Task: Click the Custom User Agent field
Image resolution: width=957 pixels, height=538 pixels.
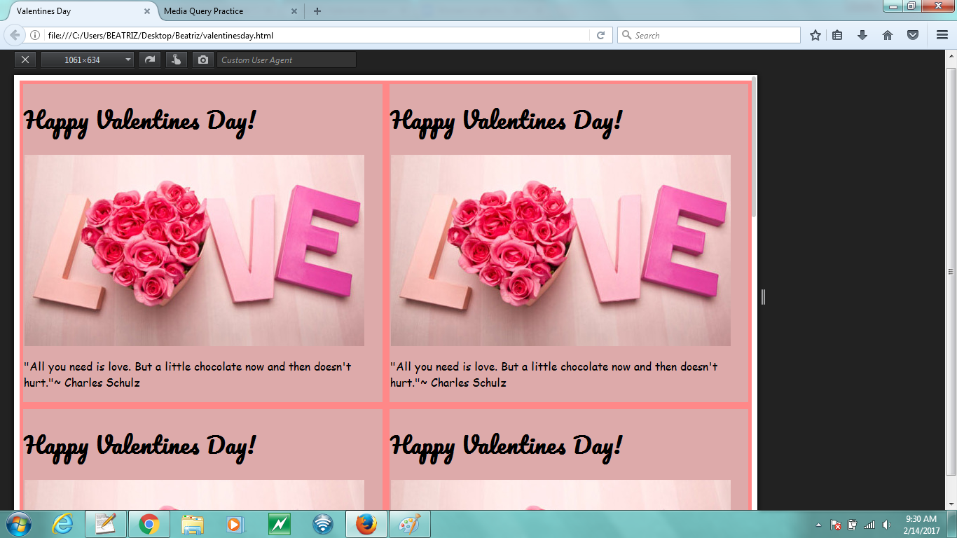Action: coord(287,60)
